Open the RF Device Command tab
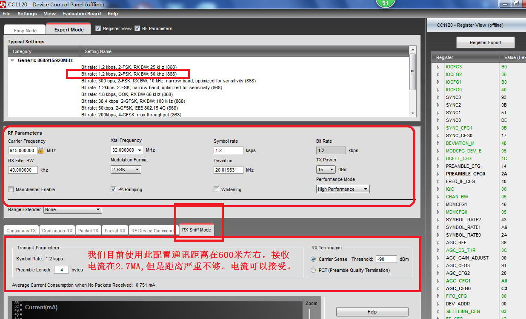The image size is (526, 319). coord(152,231)
